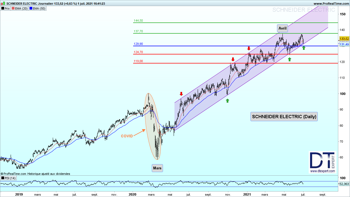Select the 137,70 resistance level label
Viewport: 350px width, 197px height.
pyautogui.click(x=138, y=31)
